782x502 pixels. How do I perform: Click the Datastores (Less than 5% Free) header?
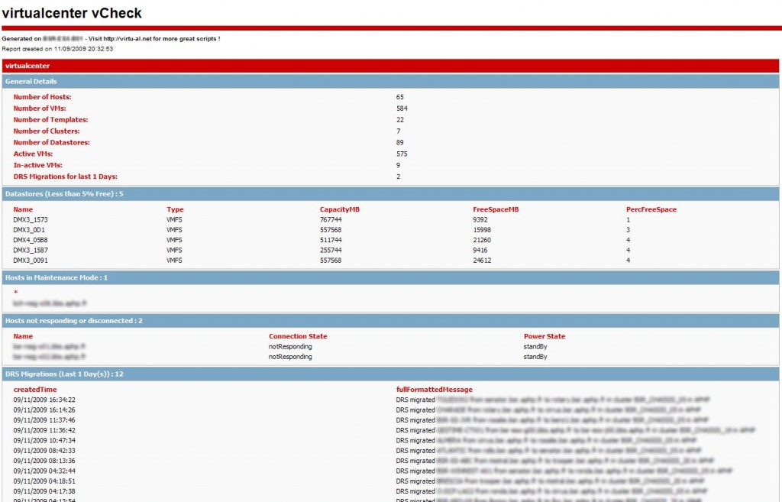click(x=390, y=193)
